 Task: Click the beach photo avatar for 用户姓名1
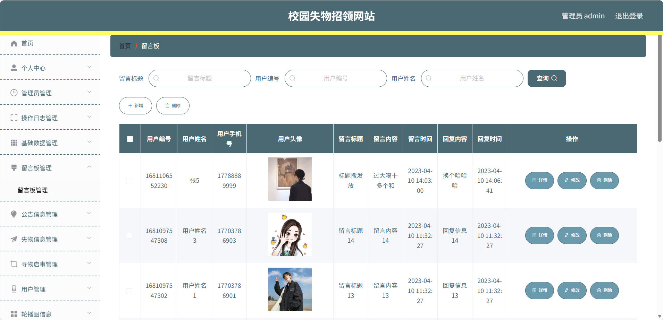290,289
